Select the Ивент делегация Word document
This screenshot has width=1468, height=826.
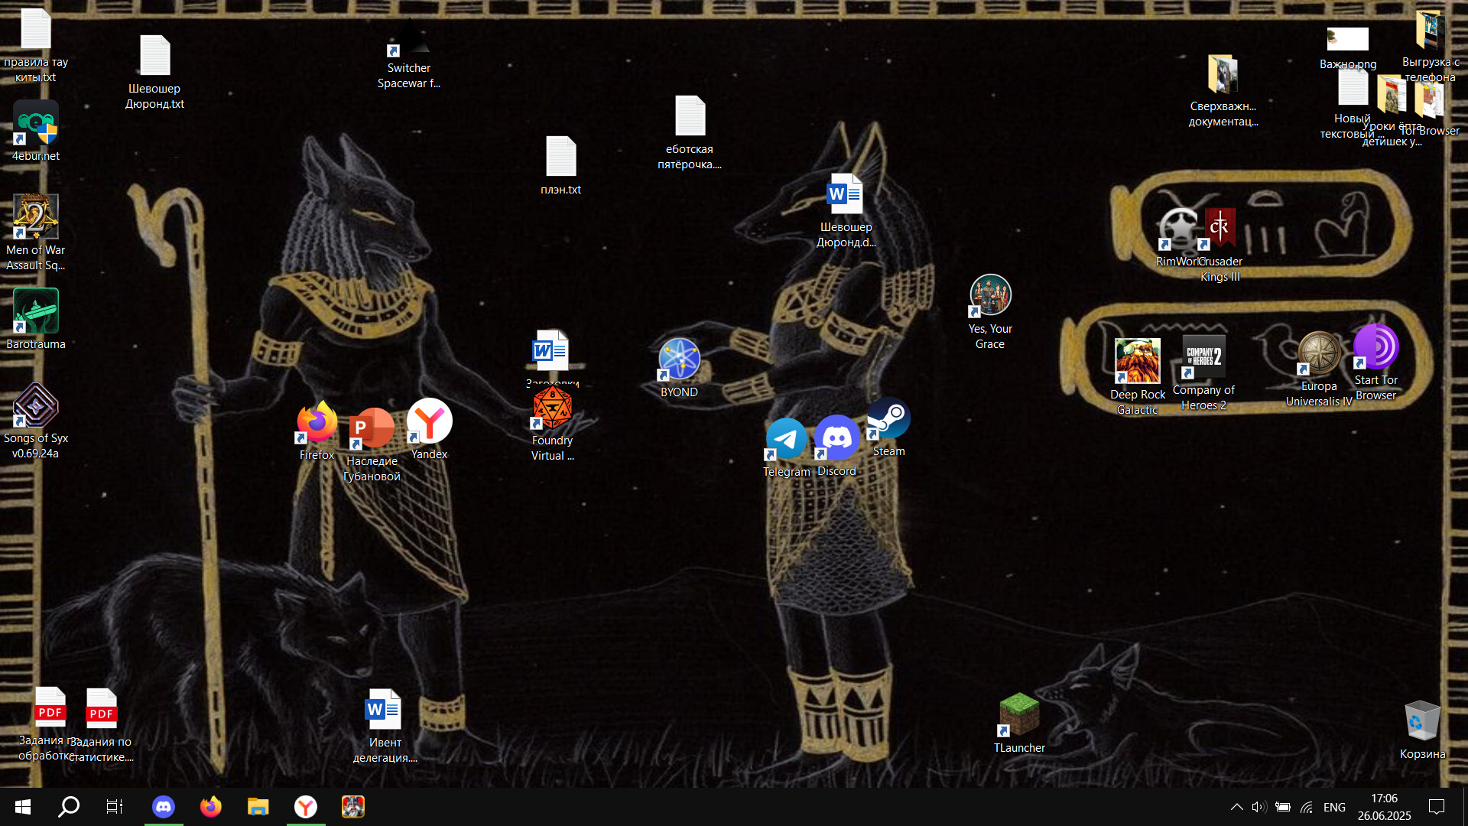(x=385, y=711)
